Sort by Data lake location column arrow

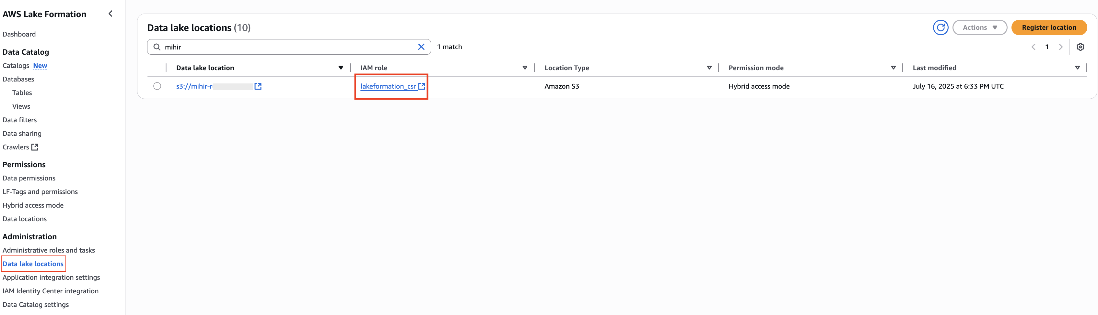click(x=341, y=68)
